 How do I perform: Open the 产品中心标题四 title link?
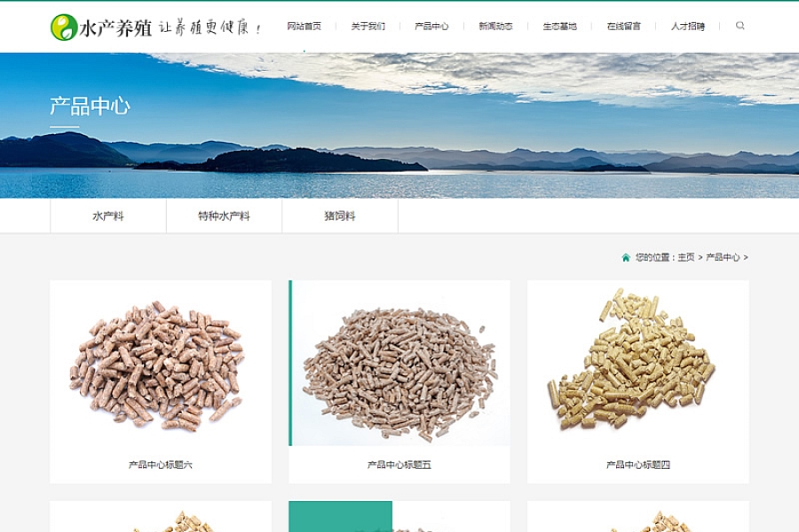pos(638,465)
